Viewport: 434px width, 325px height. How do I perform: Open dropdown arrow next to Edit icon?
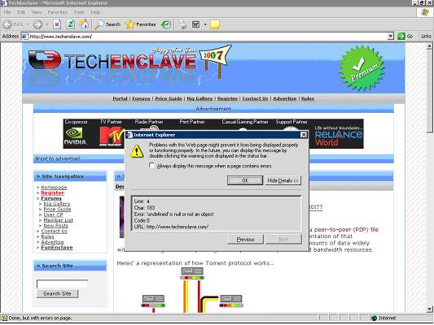[x=205, y=24]
